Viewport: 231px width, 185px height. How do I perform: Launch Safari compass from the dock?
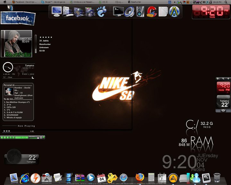[x=124, y=178]
